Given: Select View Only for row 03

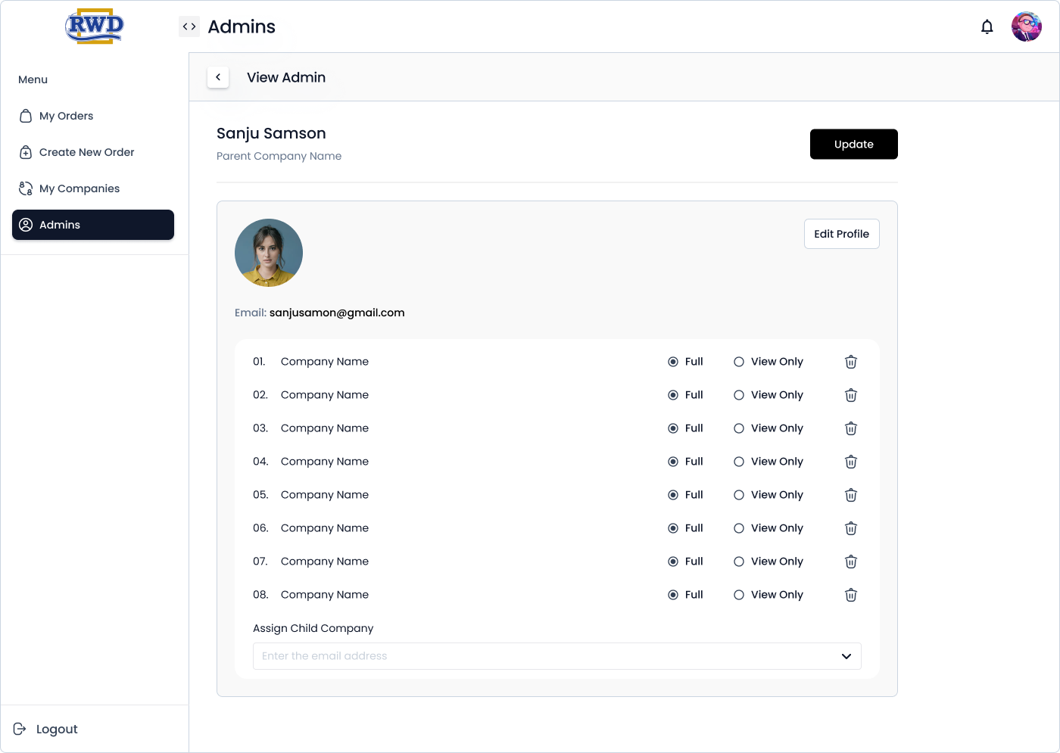Looking at the screenshot, I should pyautogui.click(x=739, y=428).
